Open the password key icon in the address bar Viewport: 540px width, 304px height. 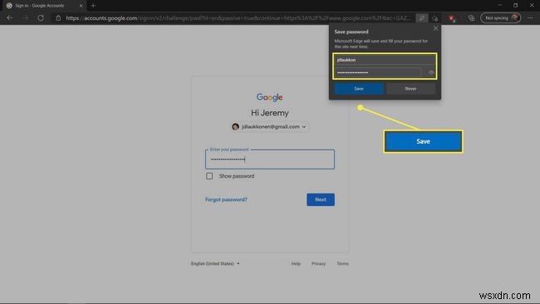pyautogui.click(x=421, y=18)
